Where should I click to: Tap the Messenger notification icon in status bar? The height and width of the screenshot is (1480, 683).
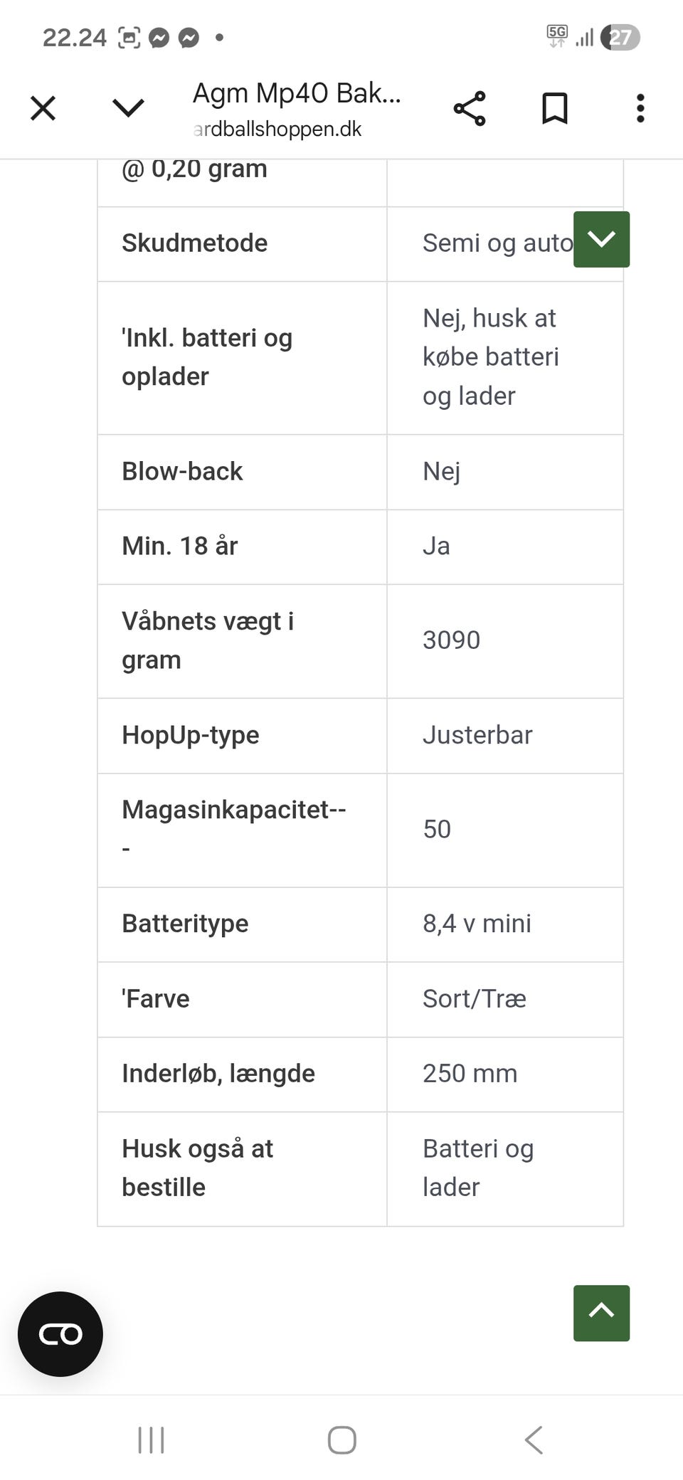159,38
